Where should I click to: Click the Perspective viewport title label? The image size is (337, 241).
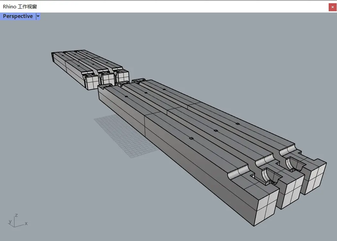tap(18, 16)
